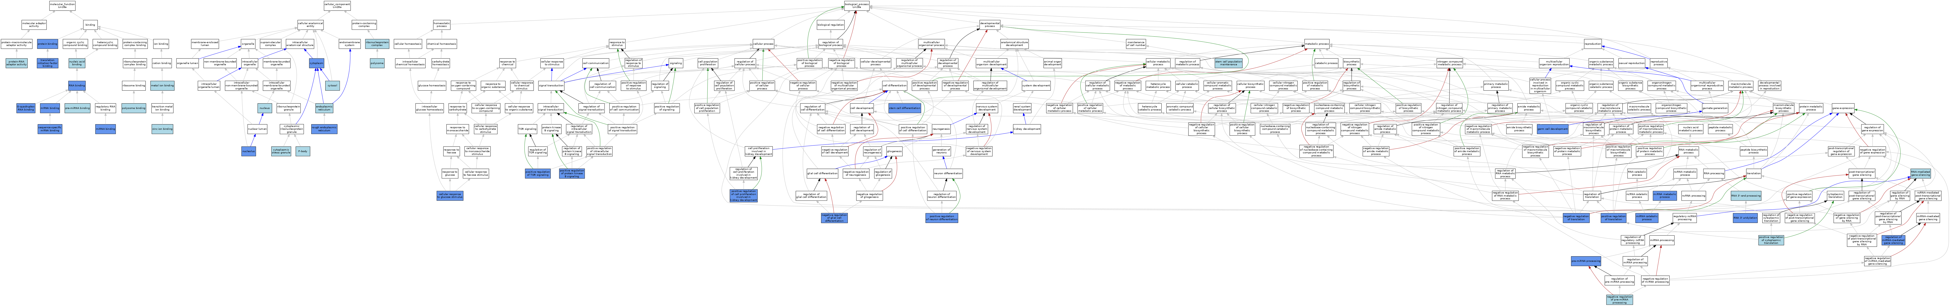Select the cytoplasmic stress granule node
This screenshot has height=306, width=1950.
point(281,152)
